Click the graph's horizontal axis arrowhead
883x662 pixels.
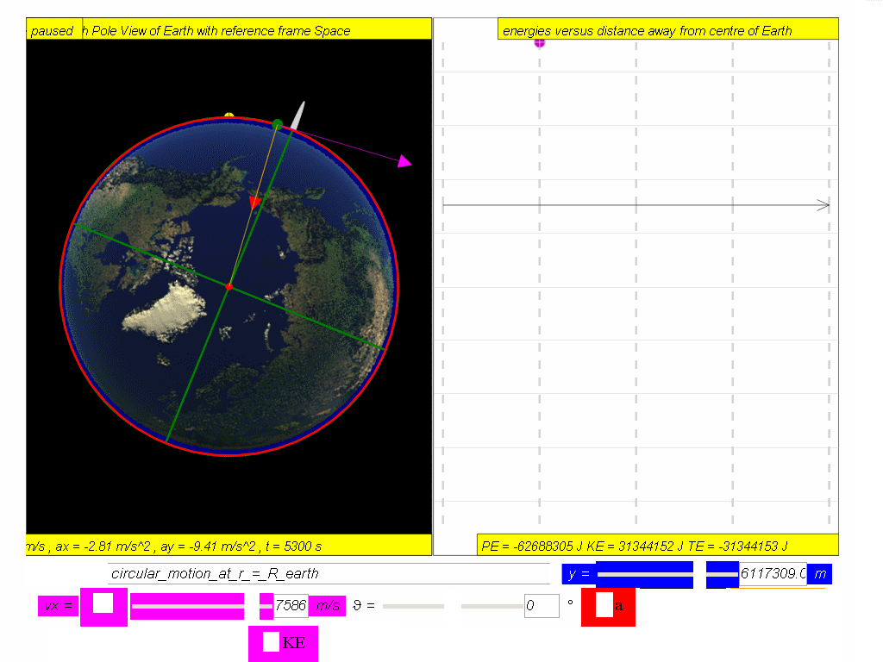click(824, 205)
